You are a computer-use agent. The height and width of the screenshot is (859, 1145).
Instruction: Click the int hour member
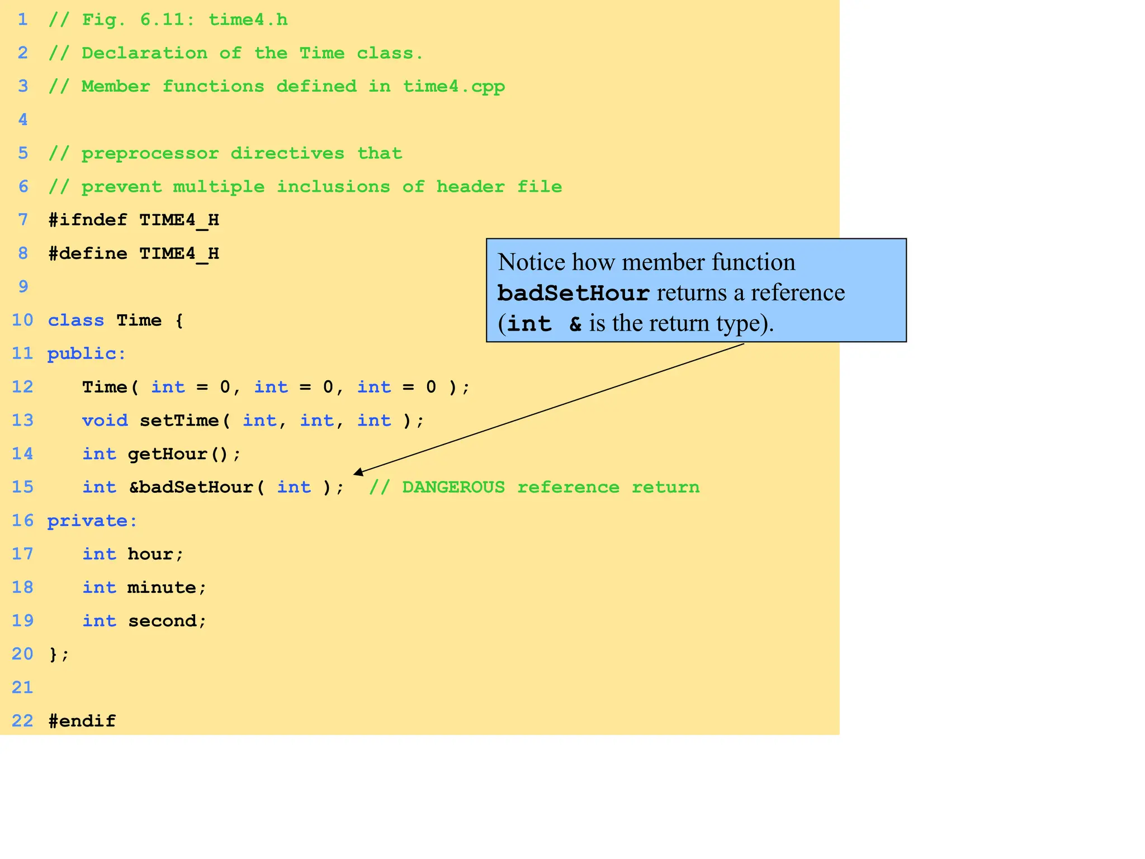click(133, 554)
